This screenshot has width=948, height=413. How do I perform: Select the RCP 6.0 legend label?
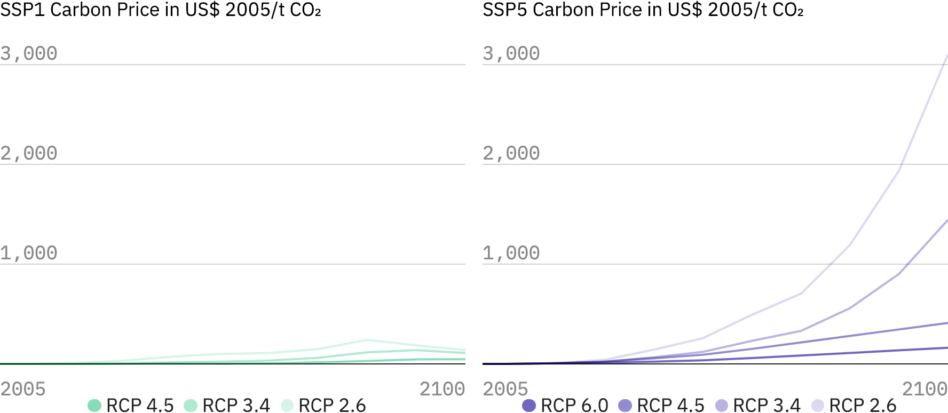click(574, 406)
